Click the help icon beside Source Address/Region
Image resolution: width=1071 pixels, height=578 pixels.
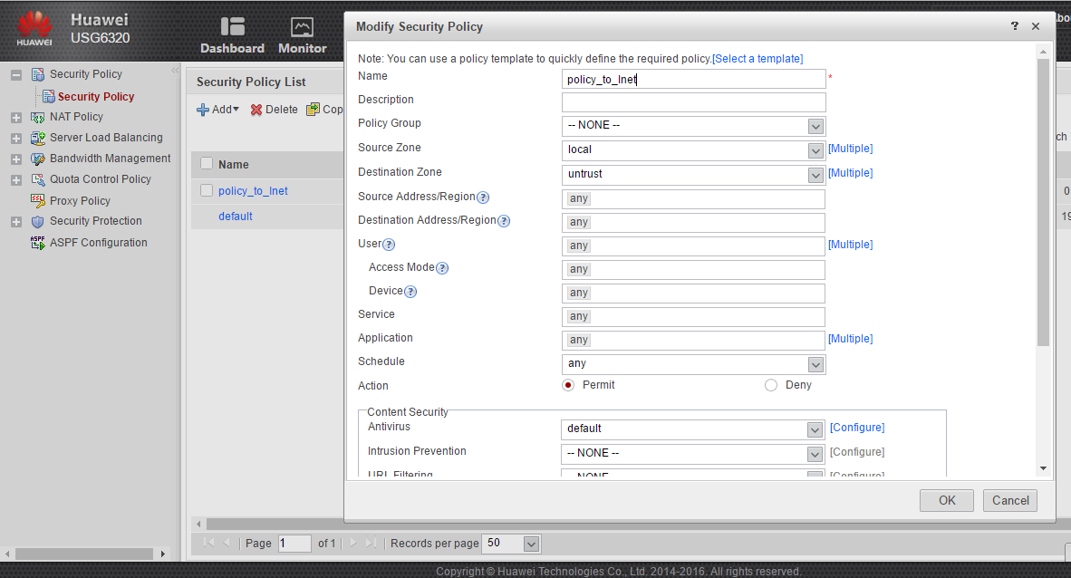click(x=483, y=197)
